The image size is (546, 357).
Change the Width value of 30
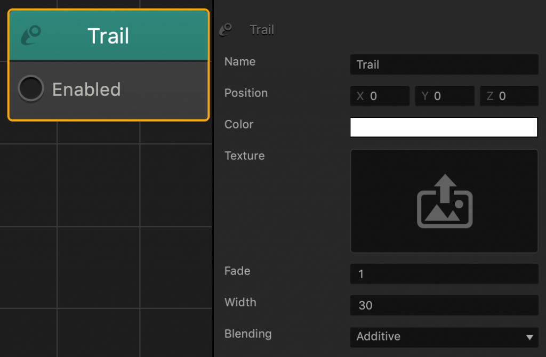444,305
